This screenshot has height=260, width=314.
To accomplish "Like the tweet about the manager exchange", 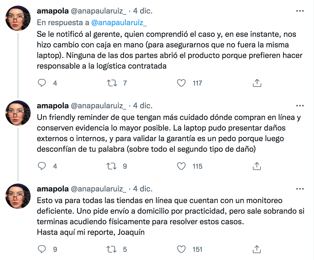I will (181, 83).
